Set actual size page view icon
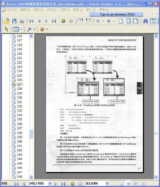The image size is (160, 187). click(121, 21)
